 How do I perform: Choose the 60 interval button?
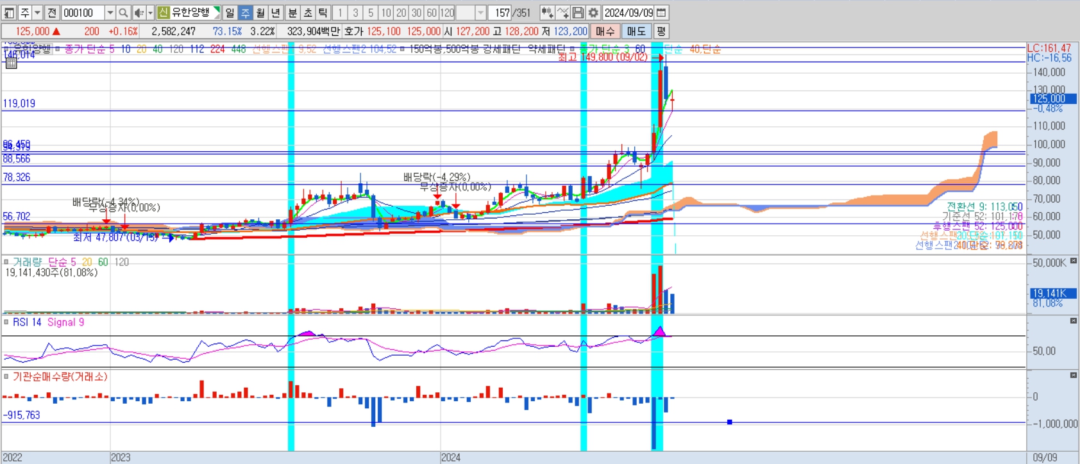[x=432, y=12]
